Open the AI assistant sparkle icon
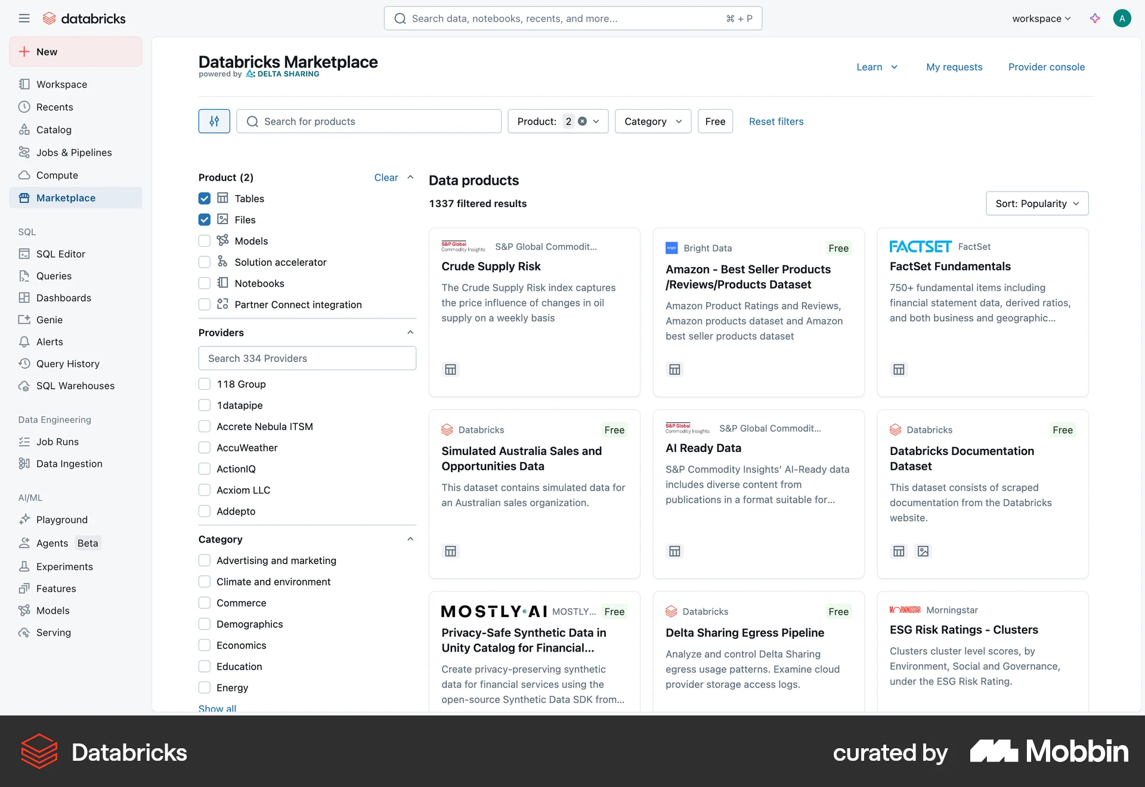The image size is (1145, 787). tap(1095, 18)
